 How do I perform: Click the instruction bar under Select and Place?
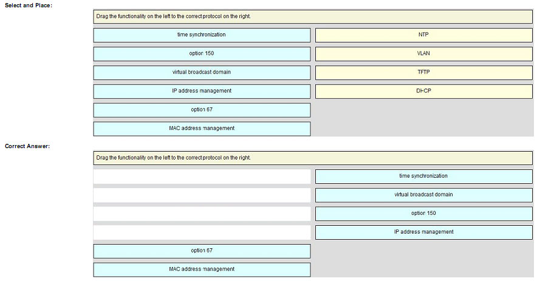(x=312, y=16)
